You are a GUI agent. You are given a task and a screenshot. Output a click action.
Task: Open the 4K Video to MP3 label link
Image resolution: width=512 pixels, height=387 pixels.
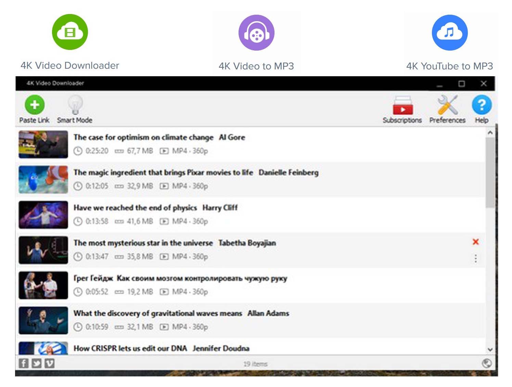coord(256,66)
